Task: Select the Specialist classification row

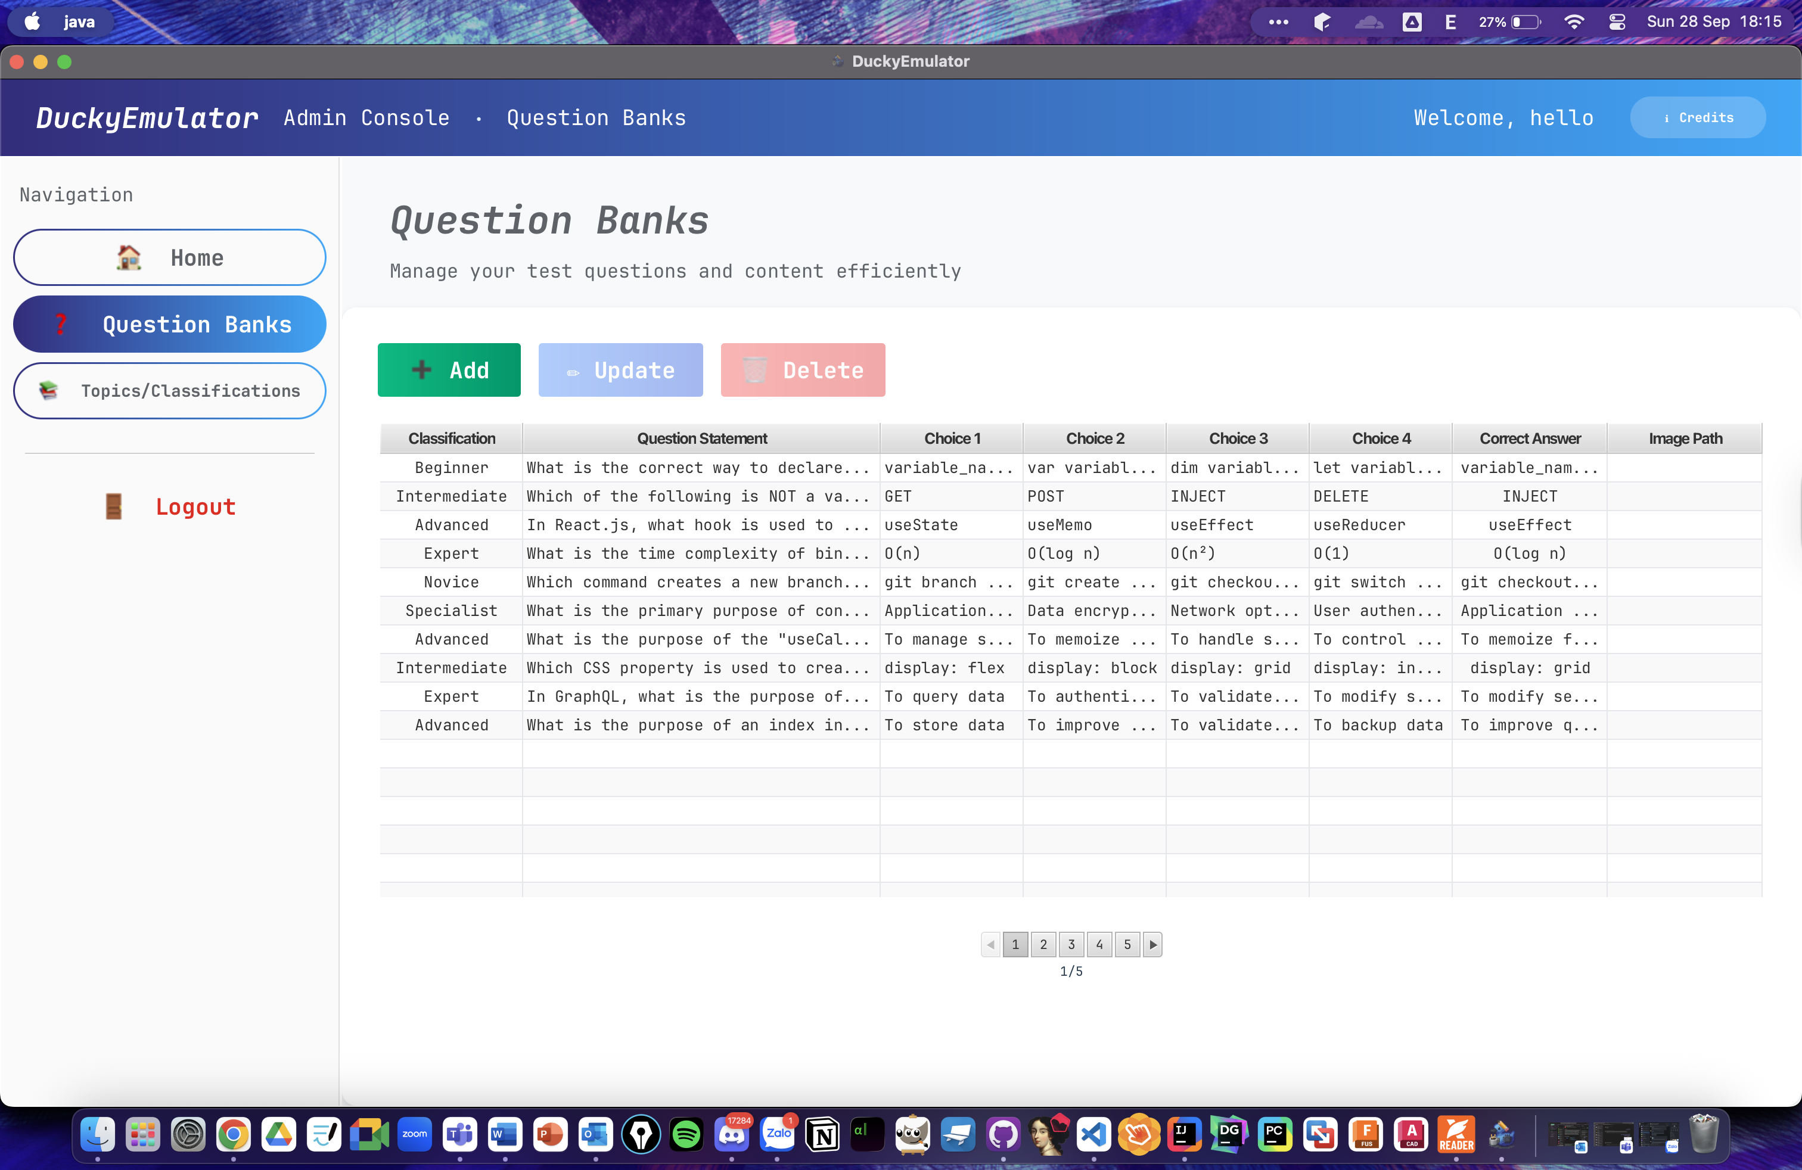Action: pos(1071,611)
